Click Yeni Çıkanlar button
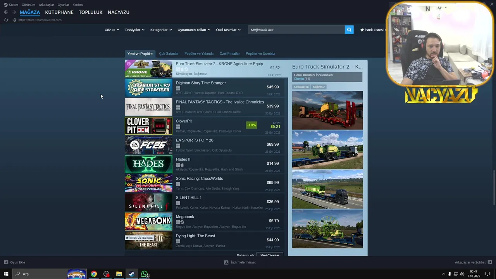The height and width of the screenshot is (279, 496). pyautogui.click(x=270, y=255)
